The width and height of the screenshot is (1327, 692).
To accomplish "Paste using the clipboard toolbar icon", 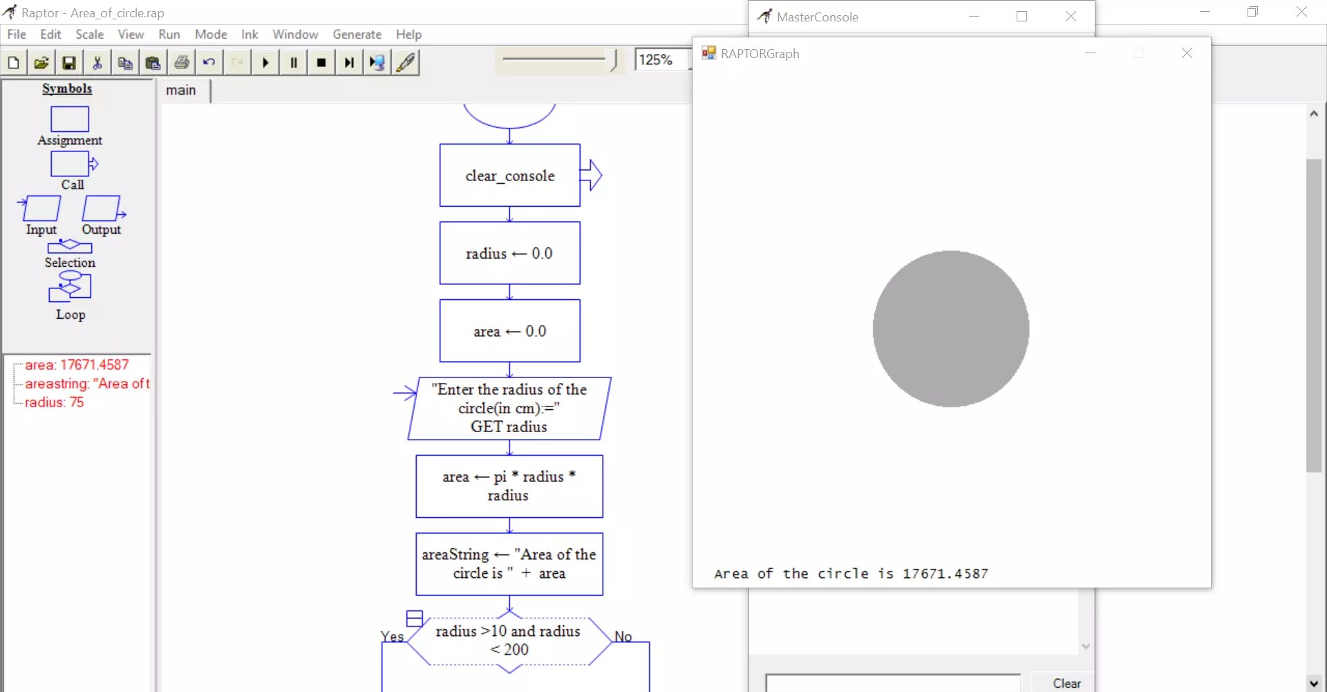I will [x=153, y=63].
